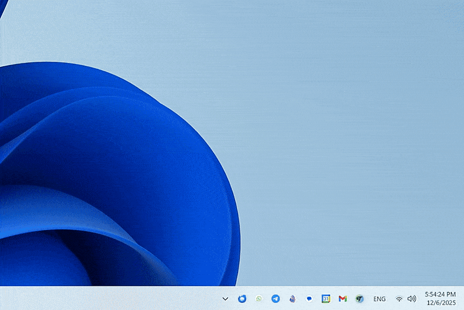The height and width of the screenshot is (310, 464).
Task: Open the blue chat bubble tray icon
Action: coord(309,299)
